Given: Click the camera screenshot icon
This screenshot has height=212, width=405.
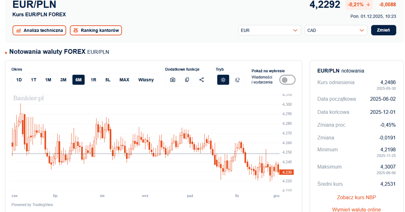Looking at the screenshot, I should coord(173,80).
